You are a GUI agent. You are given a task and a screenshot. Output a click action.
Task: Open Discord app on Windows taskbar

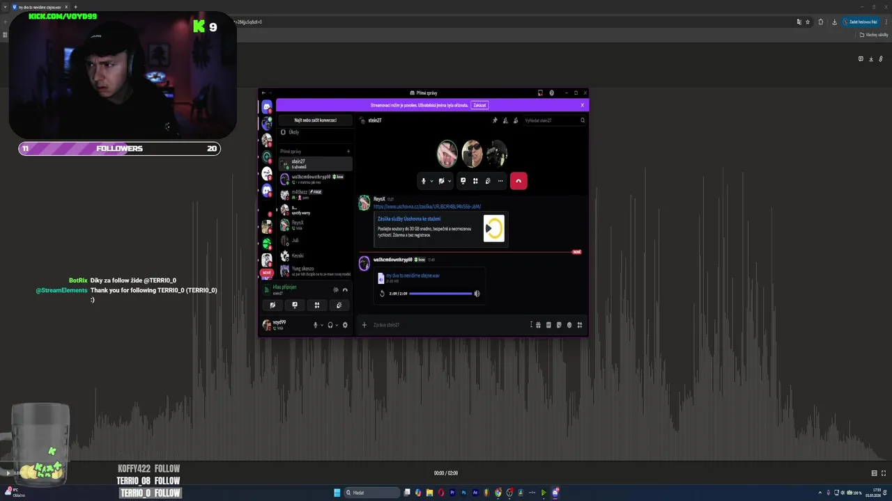[555, 493]
